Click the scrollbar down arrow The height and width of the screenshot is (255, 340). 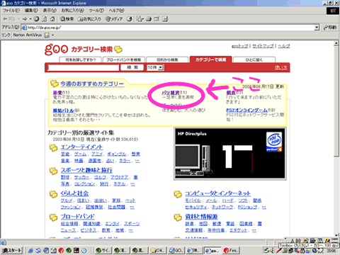click(336, 235)
